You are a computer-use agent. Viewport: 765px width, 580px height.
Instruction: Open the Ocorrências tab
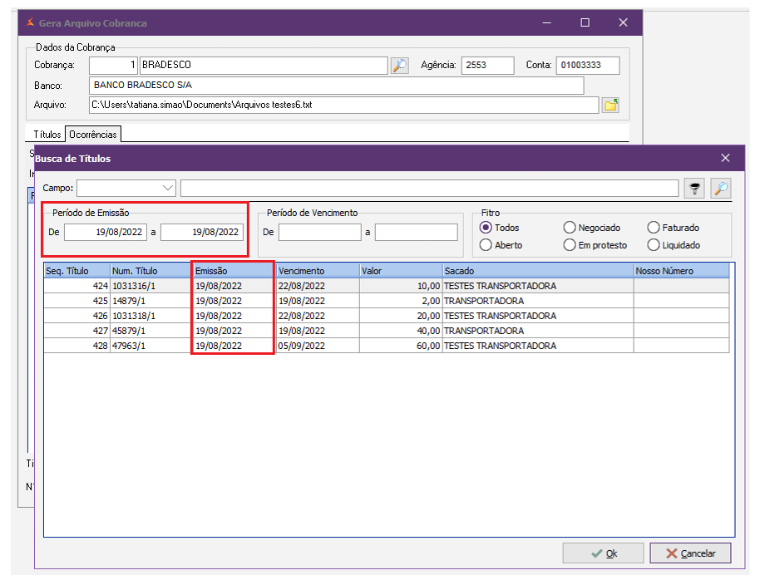(93, 134)
